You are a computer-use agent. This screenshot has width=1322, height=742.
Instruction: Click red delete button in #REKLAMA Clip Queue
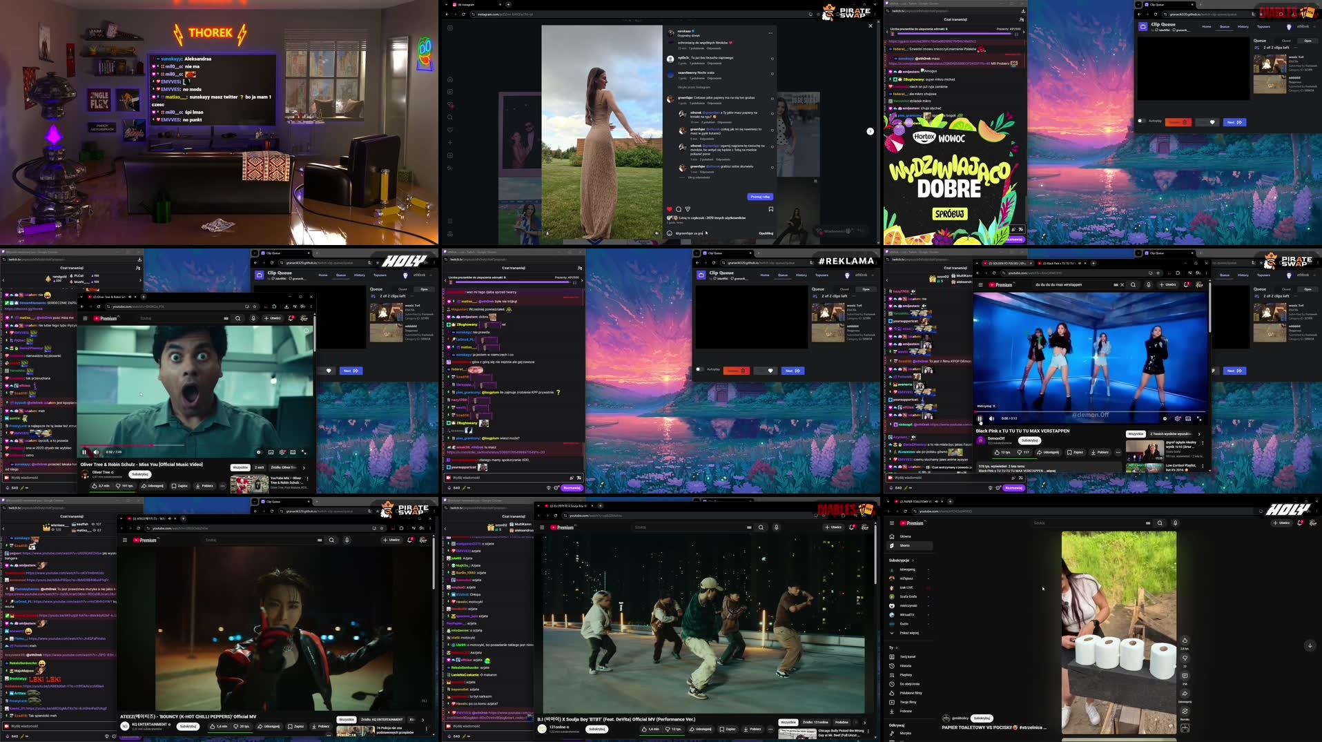coord(737,371)
